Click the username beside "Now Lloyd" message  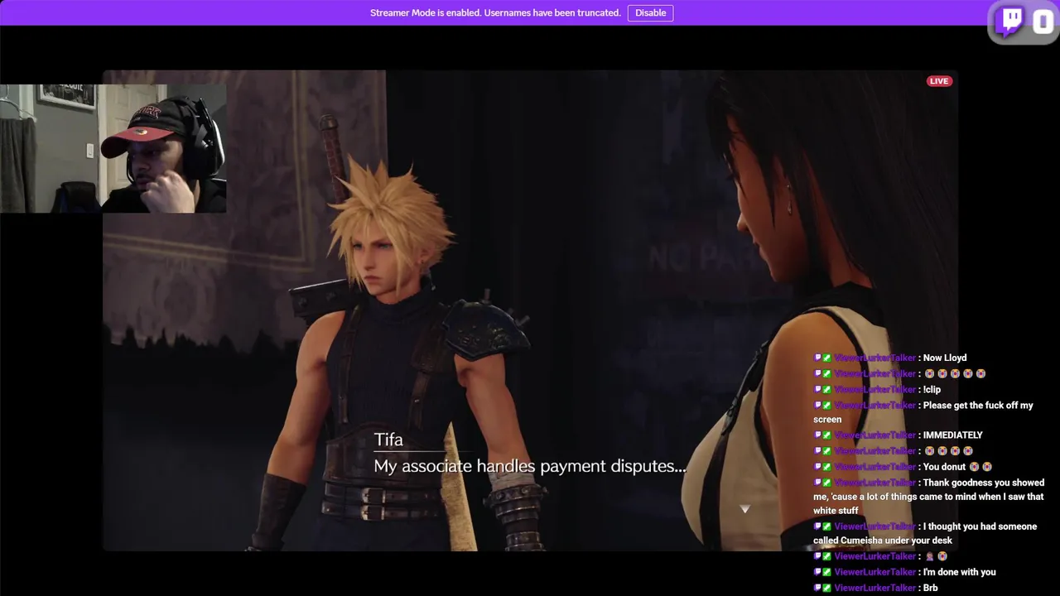(x=874, y=358)
